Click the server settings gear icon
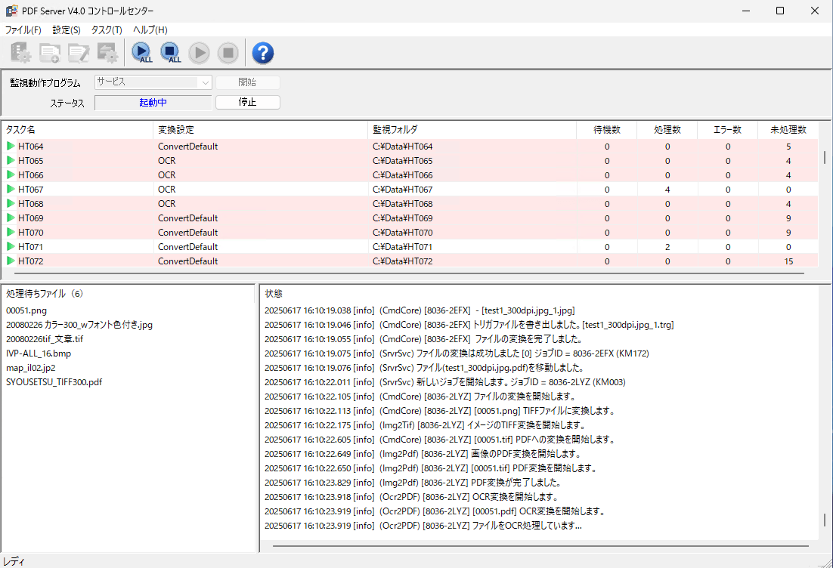 pos(21,52)
